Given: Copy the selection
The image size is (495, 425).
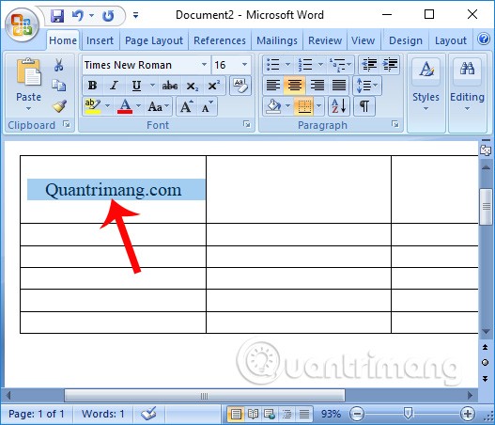Looking at the screenshot, I should pos(59,86).
